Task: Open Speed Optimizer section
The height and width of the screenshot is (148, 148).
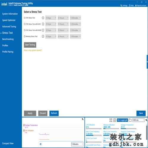Action: click(9, 20)
